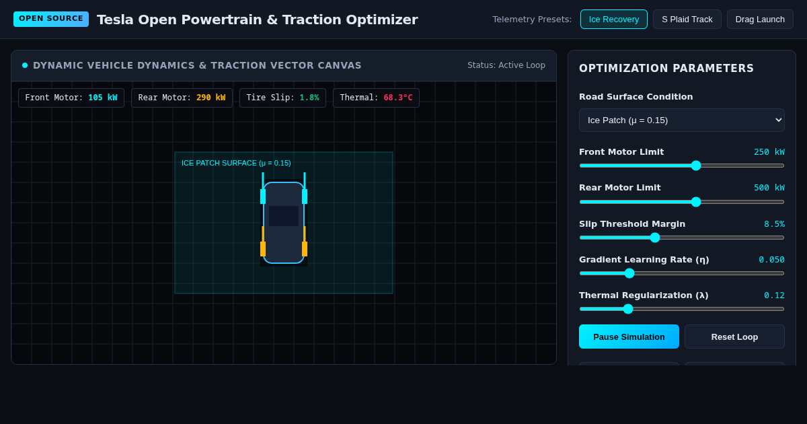Click the learning rate 0.050 value
Screen dimensions: 807x424
(x=771, y=260)
